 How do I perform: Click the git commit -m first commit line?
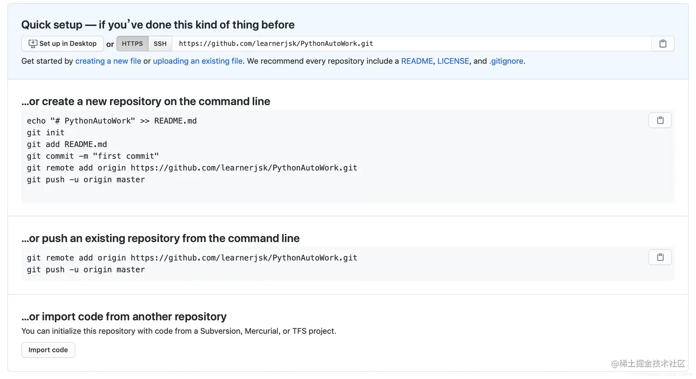93,156
